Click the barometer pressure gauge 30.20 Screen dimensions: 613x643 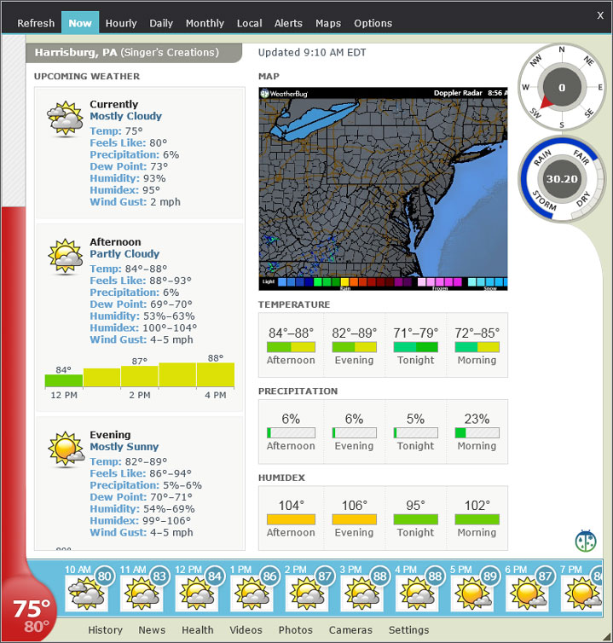point(562,179)
